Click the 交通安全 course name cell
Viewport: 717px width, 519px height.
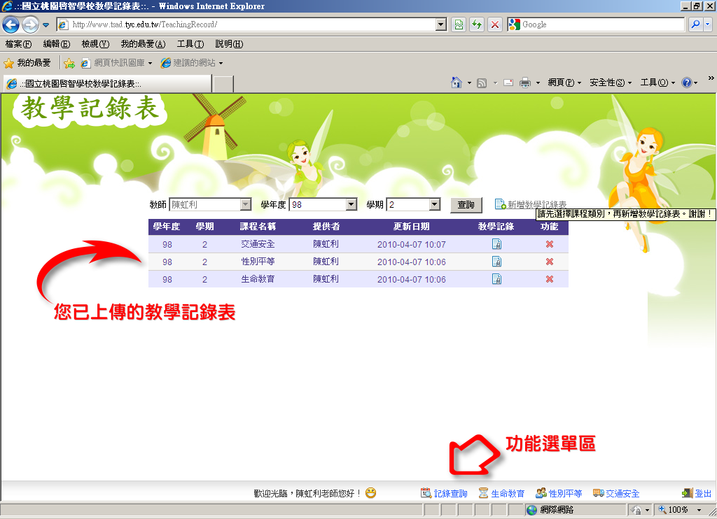258,244
